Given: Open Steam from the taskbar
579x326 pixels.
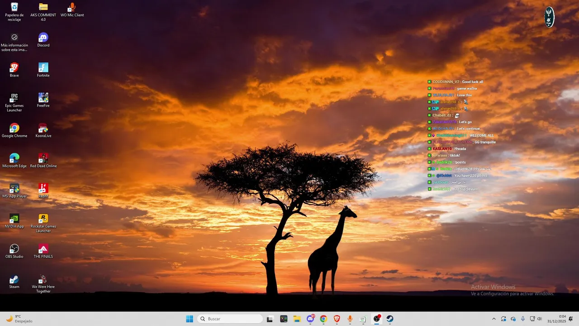Looking at the screenshot, I should [x=390, y=319].
